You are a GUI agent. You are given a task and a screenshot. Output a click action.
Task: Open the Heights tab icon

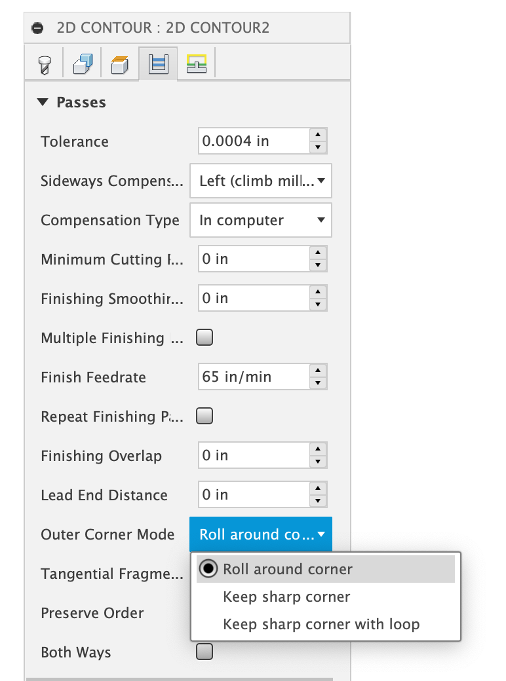click(120, 64)
